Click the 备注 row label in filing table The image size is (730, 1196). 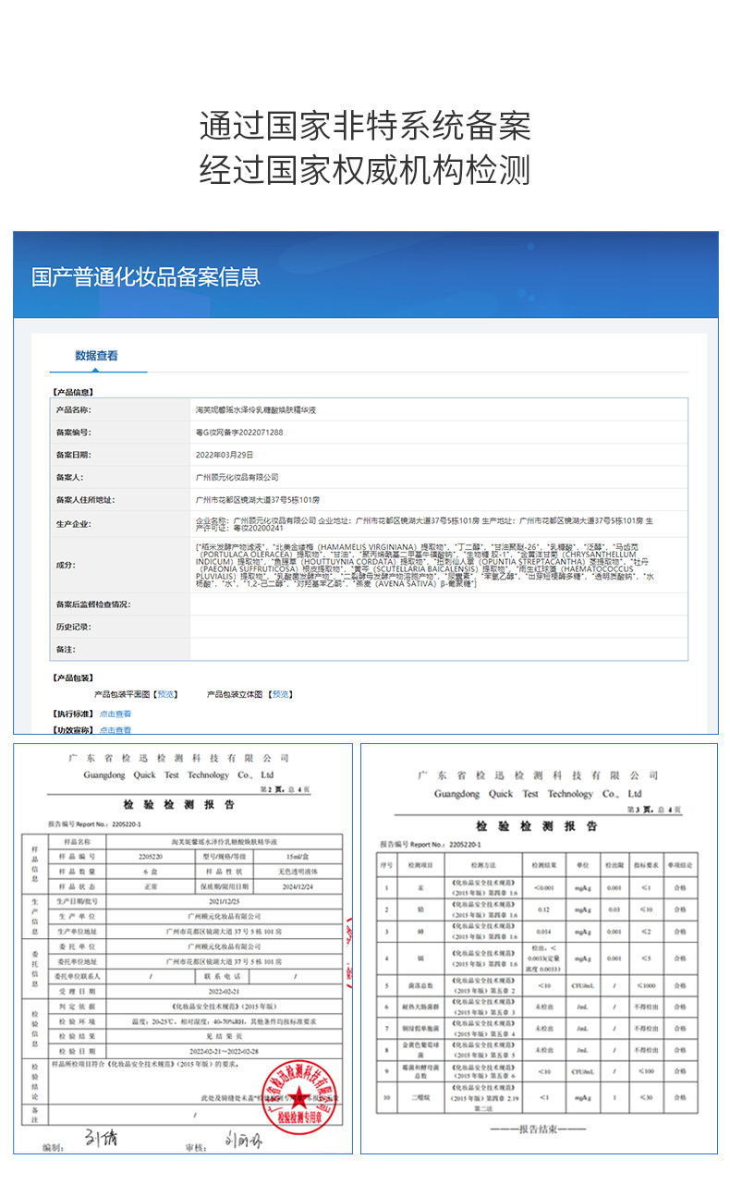65,650
